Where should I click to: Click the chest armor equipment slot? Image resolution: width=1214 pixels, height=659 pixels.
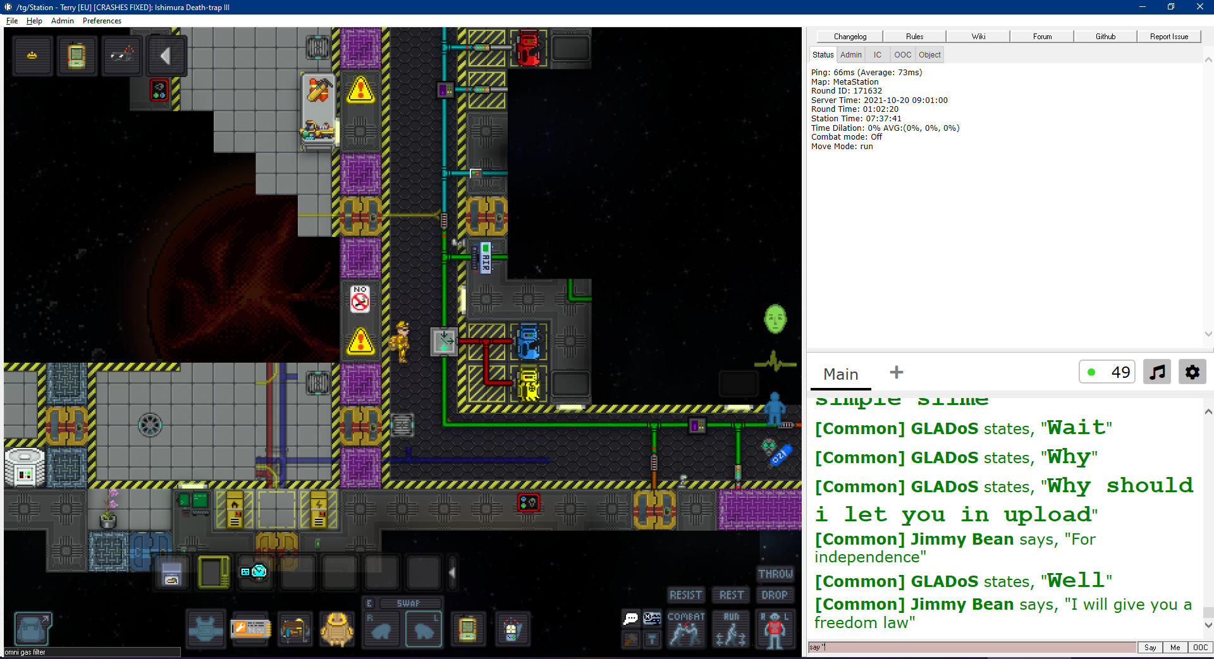pyautogui.click(x=205, y=629)
